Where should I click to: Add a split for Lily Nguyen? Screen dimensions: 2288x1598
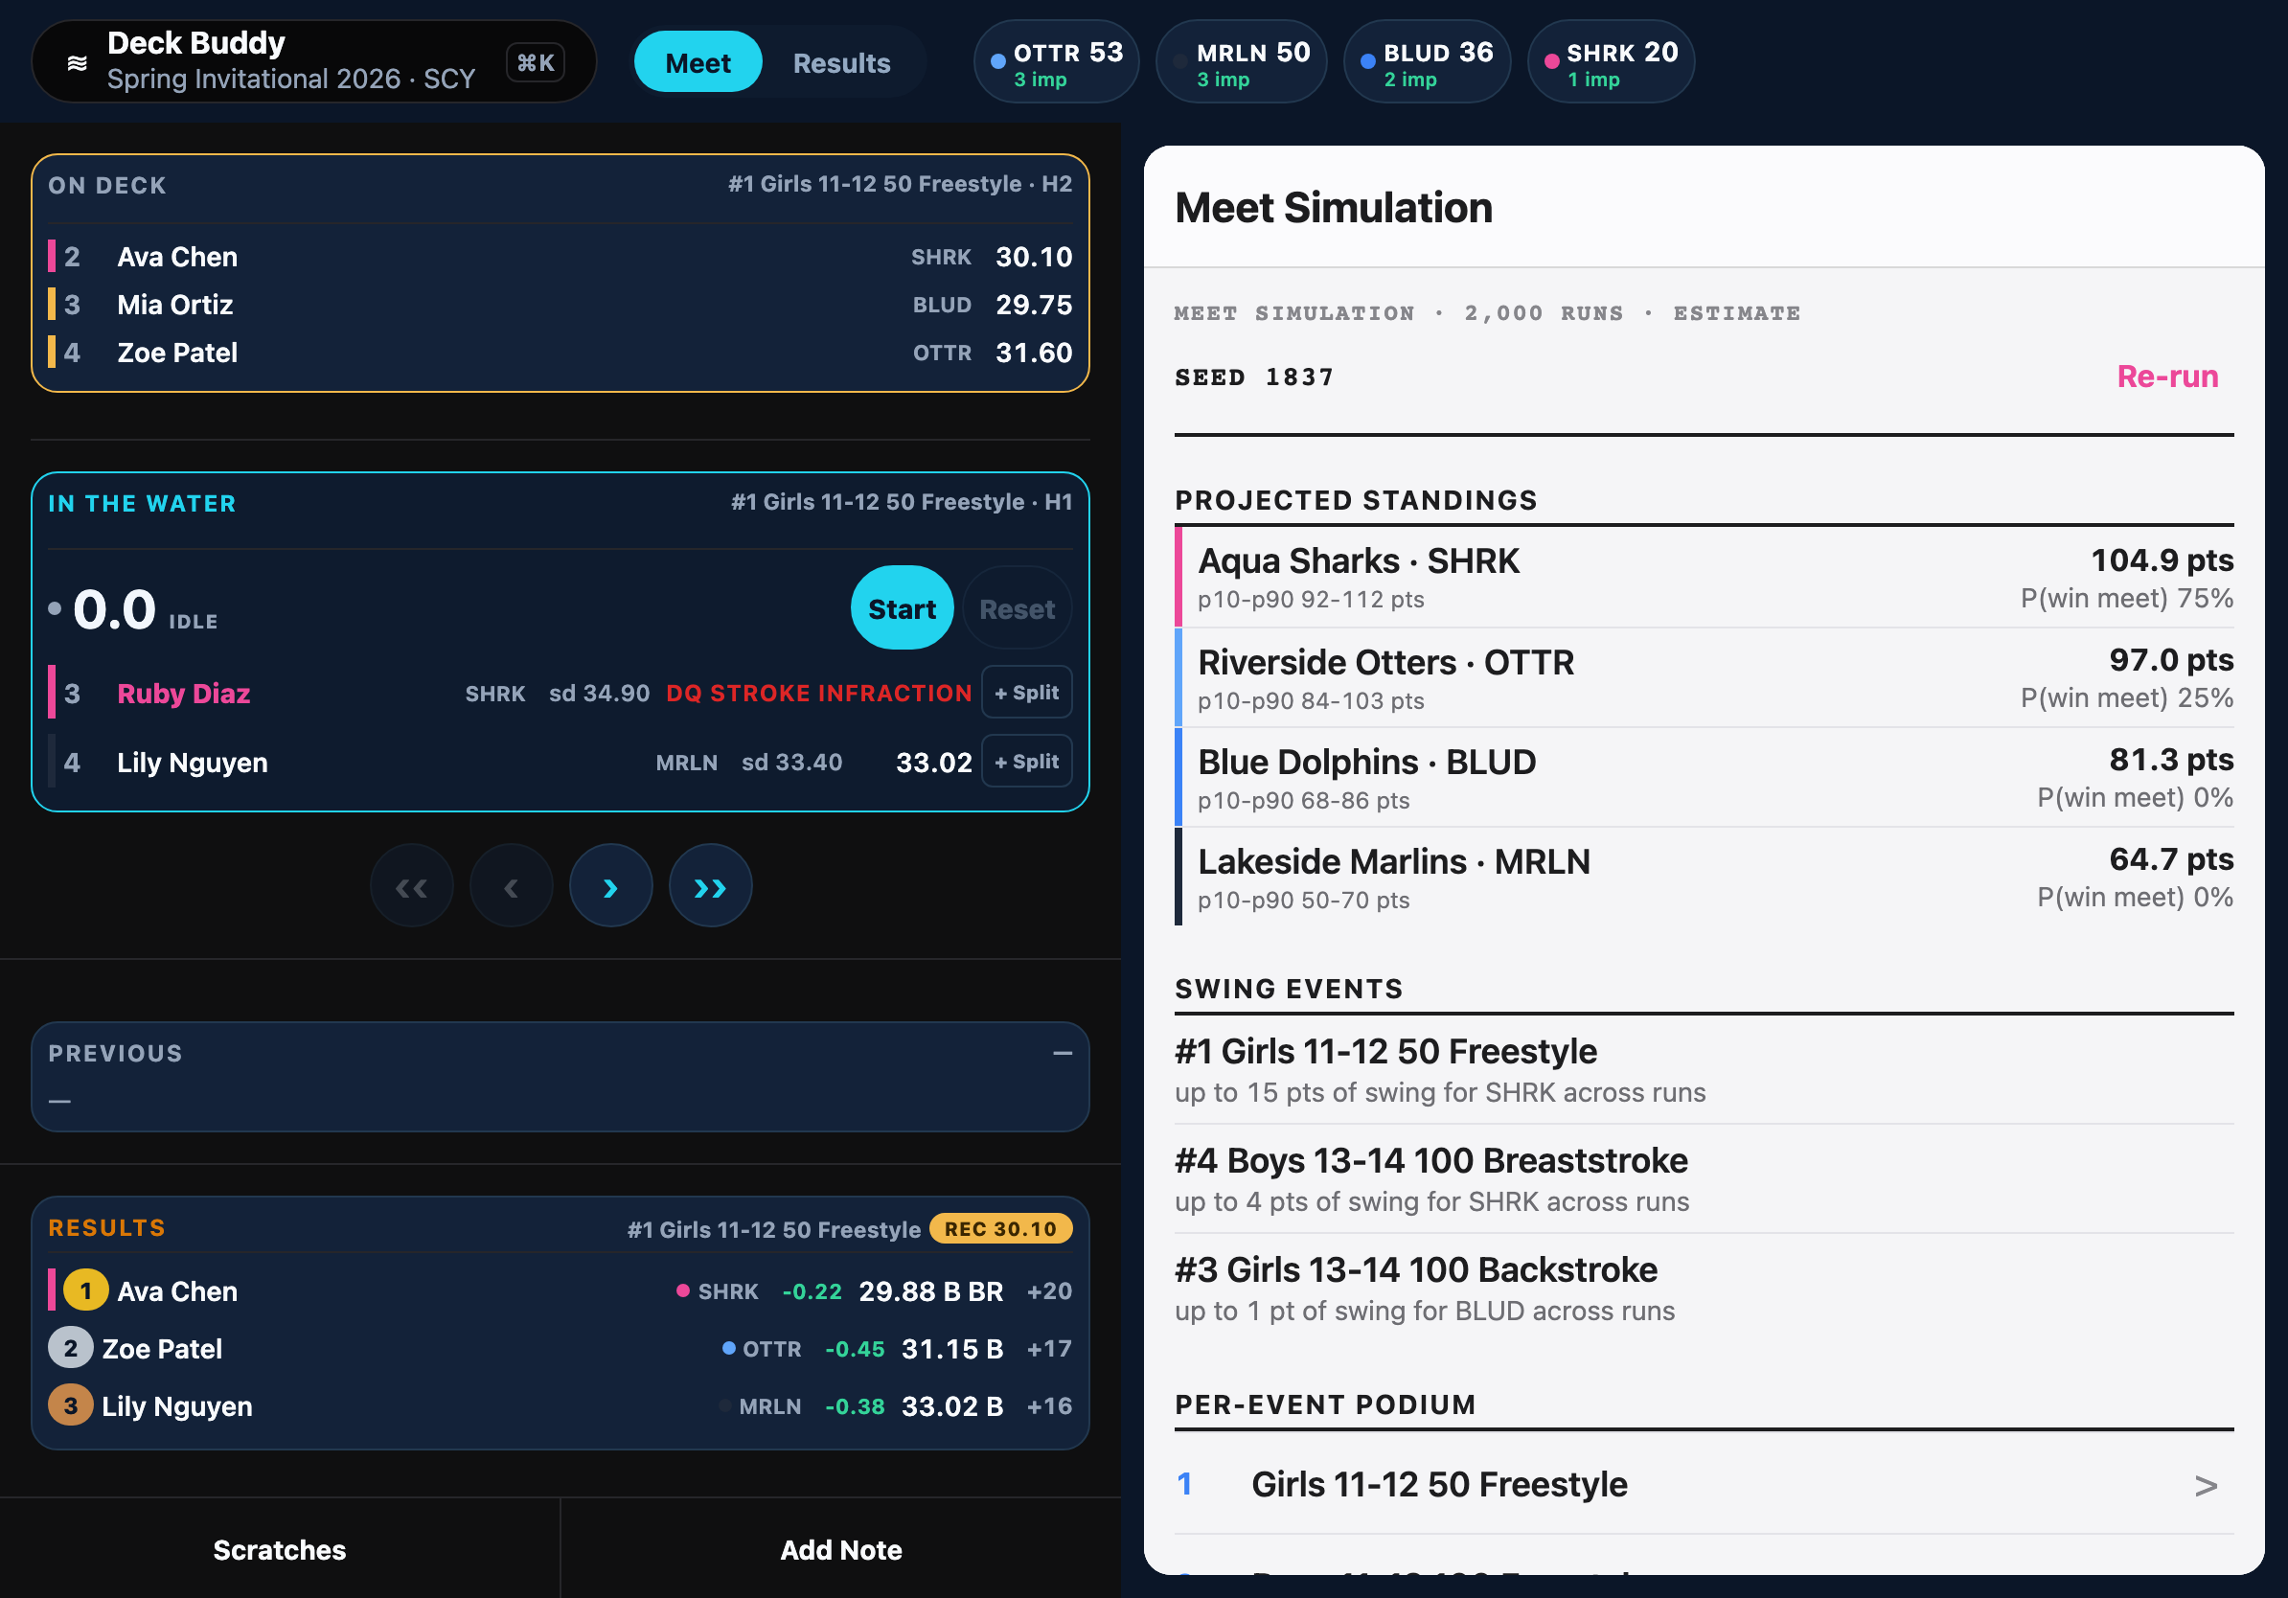(1026, 761)
